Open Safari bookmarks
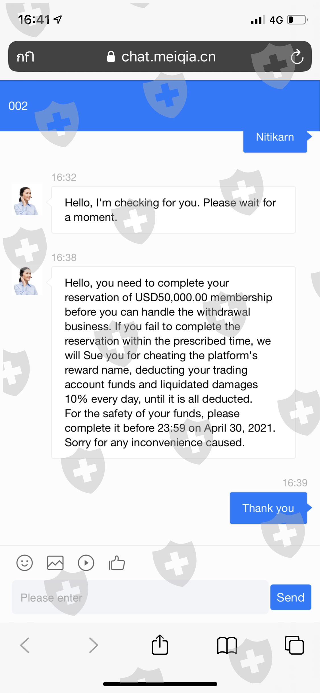320x693 pixels. (x=227, y=645)
